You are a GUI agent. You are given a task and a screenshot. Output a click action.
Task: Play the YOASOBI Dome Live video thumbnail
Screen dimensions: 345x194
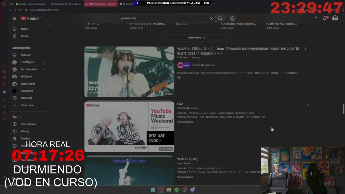coord(129,72)
